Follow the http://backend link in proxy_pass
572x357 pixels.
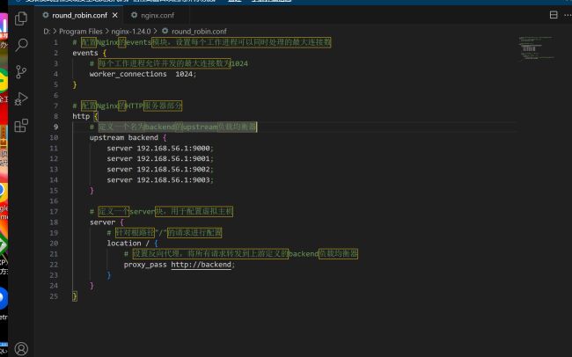[x=202, y=264]
